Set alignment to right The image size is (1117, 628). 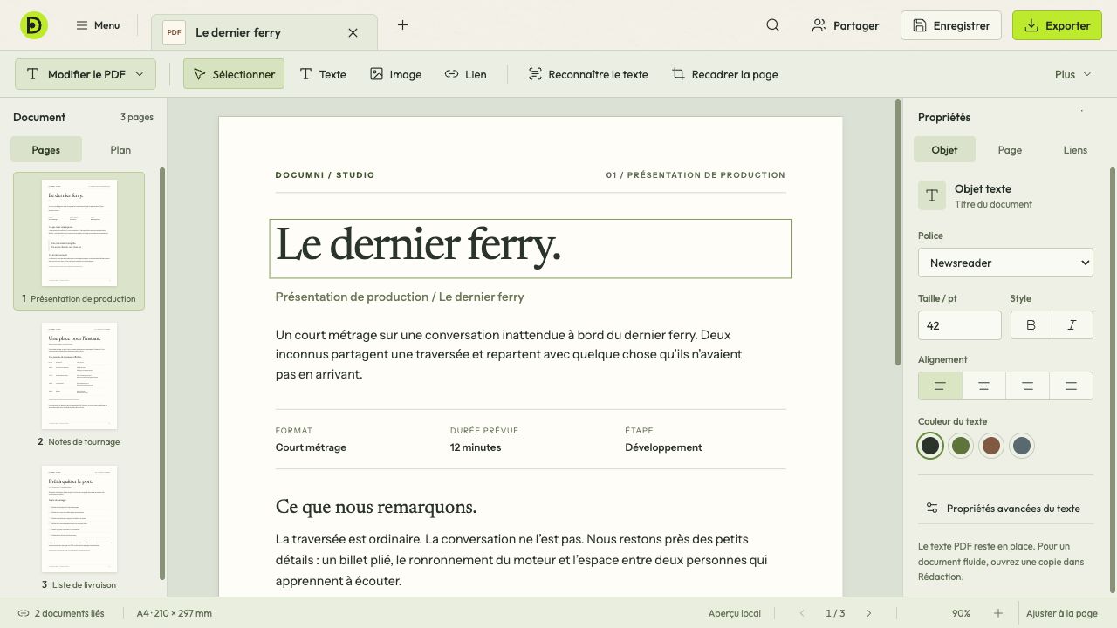pos(1027,386)
